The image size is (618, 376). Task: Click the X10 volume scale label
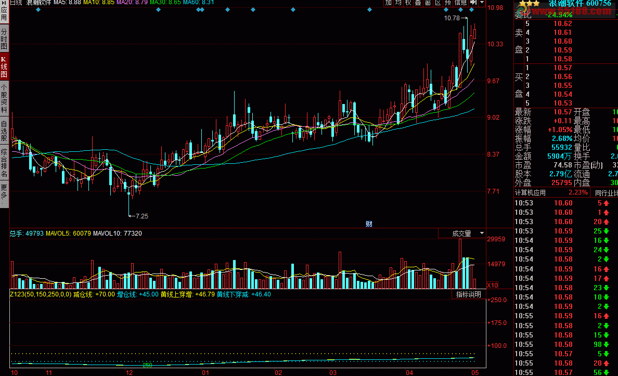[x=493, y=285]
